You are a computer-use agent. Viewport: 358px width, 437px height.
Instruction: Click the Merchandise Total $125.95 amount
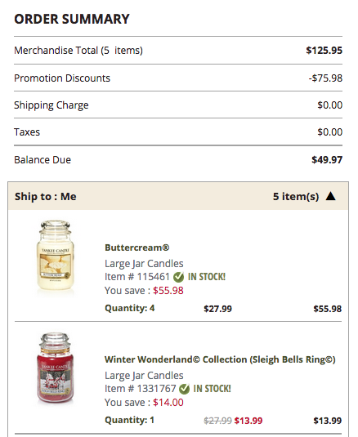(x=324, y=50)
